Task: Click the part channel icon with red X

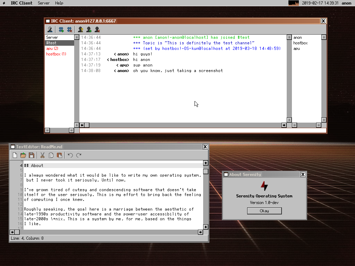Action: pyautogui.click(x=70, y=30)
